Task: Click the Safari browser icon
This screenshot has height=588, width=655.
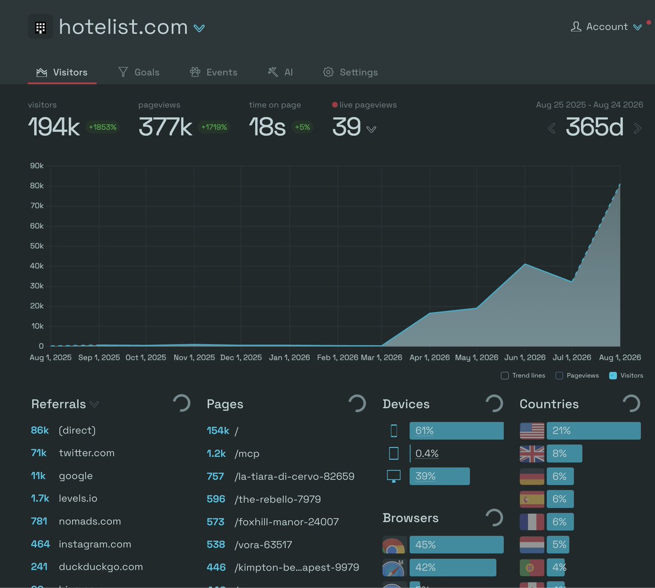Action: 394,568
